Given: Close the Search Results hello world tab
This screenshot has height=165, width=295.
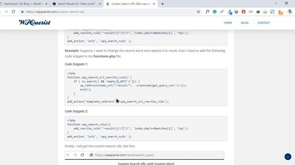Looking at the screenshot, I should (x=100, y=4).
